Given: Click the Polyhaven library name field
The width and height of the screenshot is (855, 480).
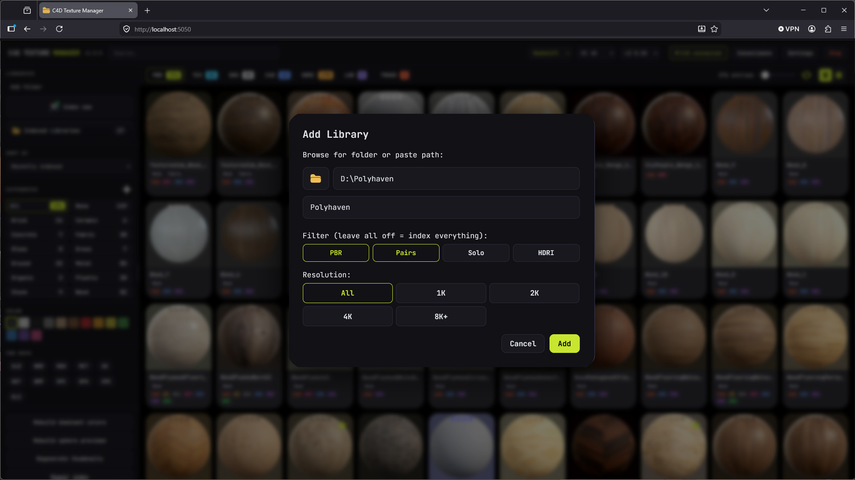Looking at the screenshot, I should click(441, 208).
